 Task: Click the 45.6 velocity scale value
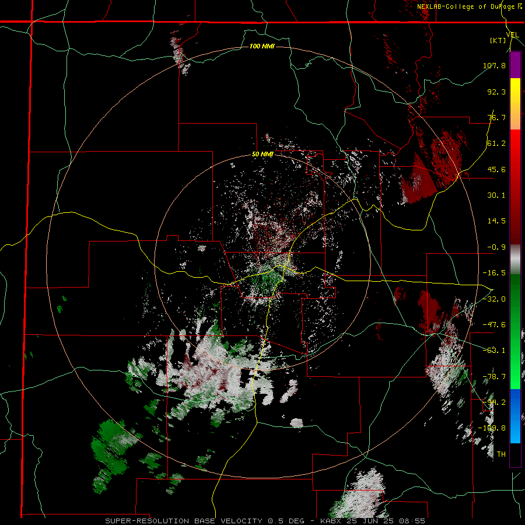[496, 169]
